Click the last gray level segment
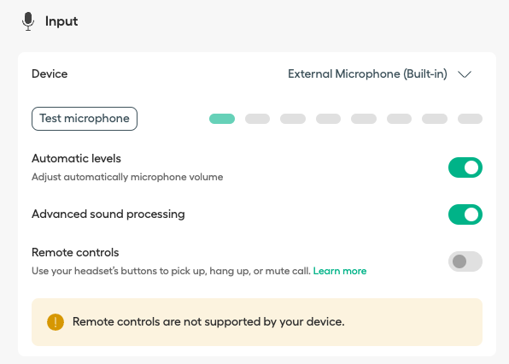The image size is (509, 364). click(x=470, y=119)
